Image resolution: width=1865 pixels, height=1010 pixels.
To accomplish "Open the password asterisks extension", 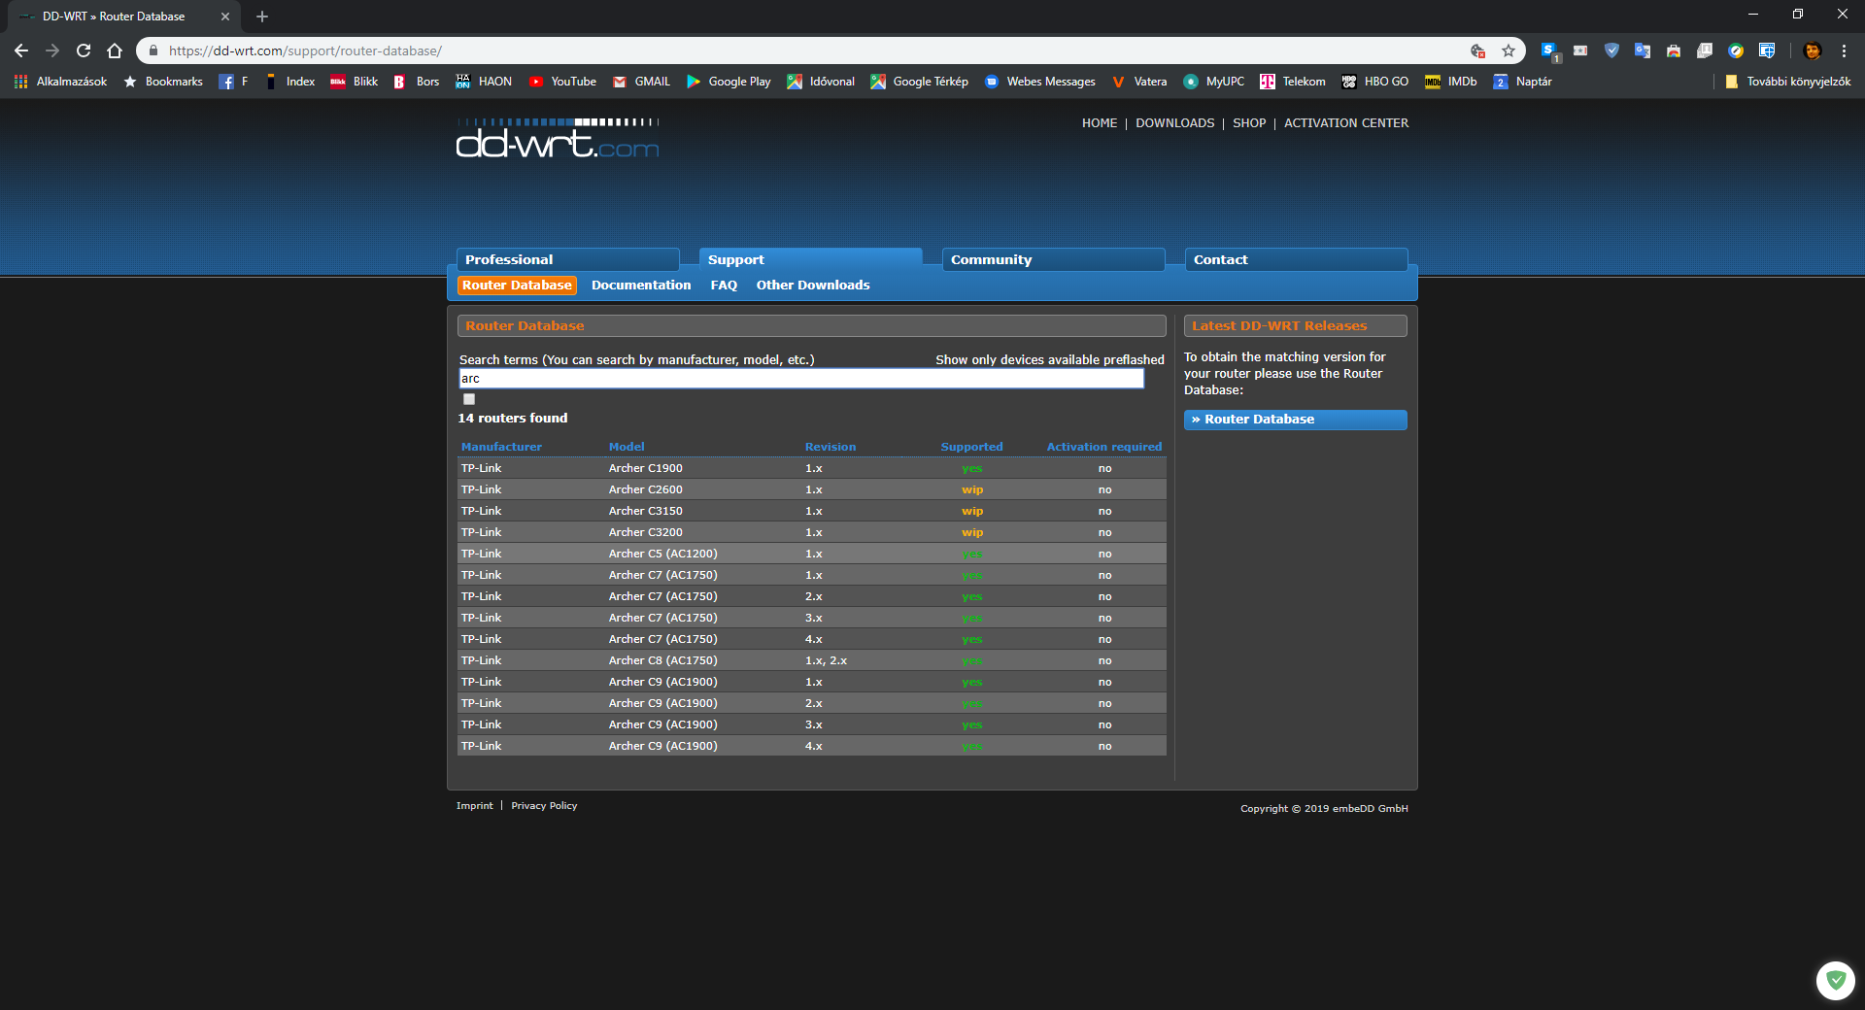I will pyautogui.click(x=1580, y=50).
